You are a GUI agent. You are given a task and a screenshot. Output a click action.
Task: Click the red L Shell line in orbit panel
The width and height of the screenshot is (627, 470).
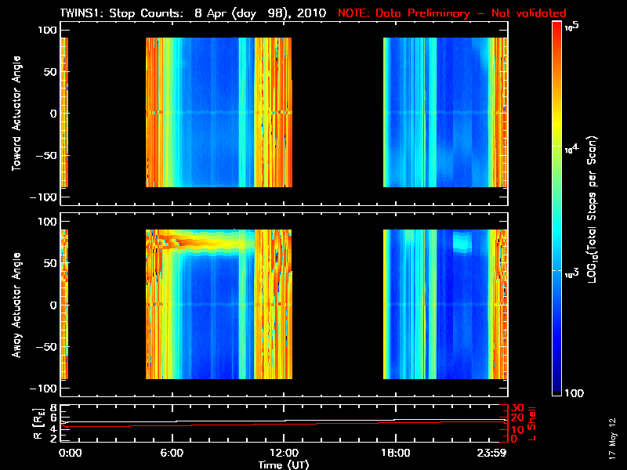[284, 424]
